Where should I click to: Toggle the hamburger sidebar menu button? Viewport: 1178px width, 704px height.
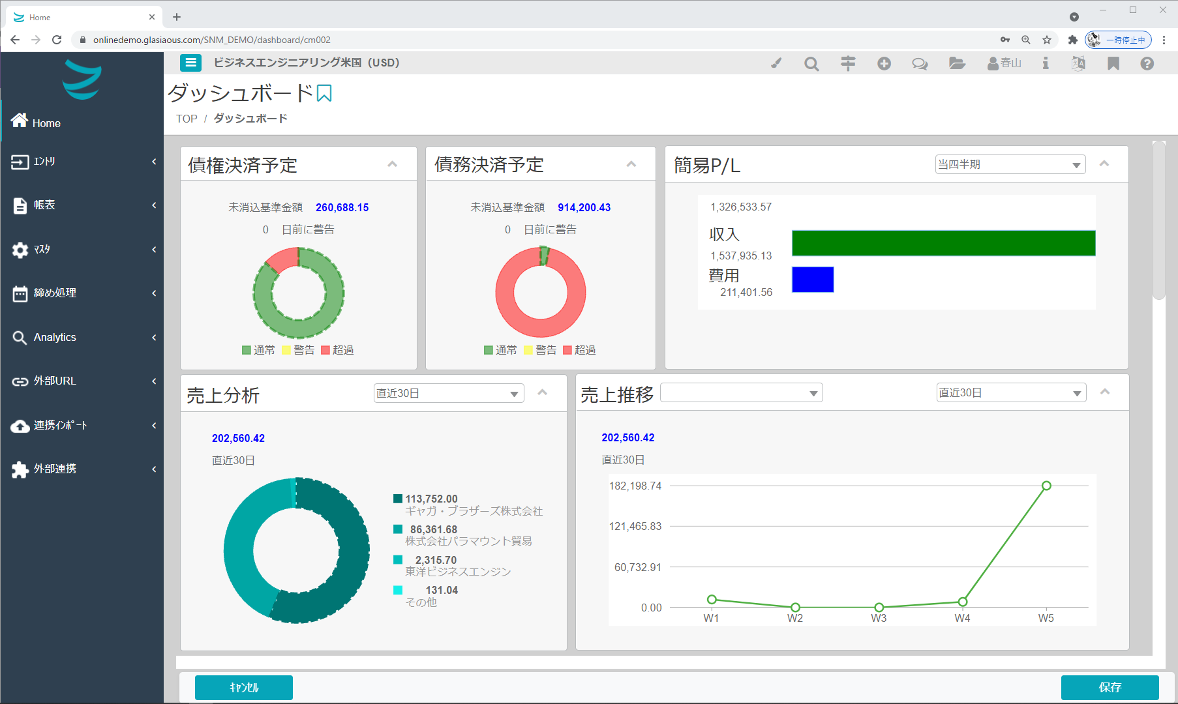coord(190,63)
